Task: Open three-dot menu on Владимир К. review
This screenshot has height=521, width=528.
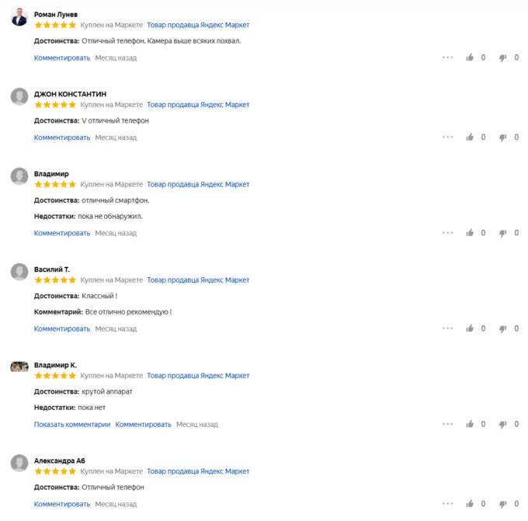Action: click(x=448, y=424)
